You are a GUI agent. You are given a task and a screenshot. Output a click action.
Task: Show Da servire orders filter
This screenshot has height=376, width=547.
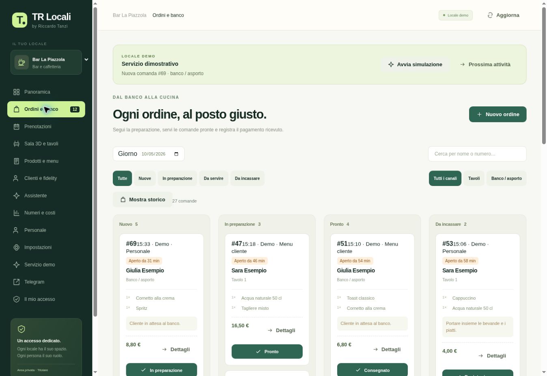(x=213, y=178)
